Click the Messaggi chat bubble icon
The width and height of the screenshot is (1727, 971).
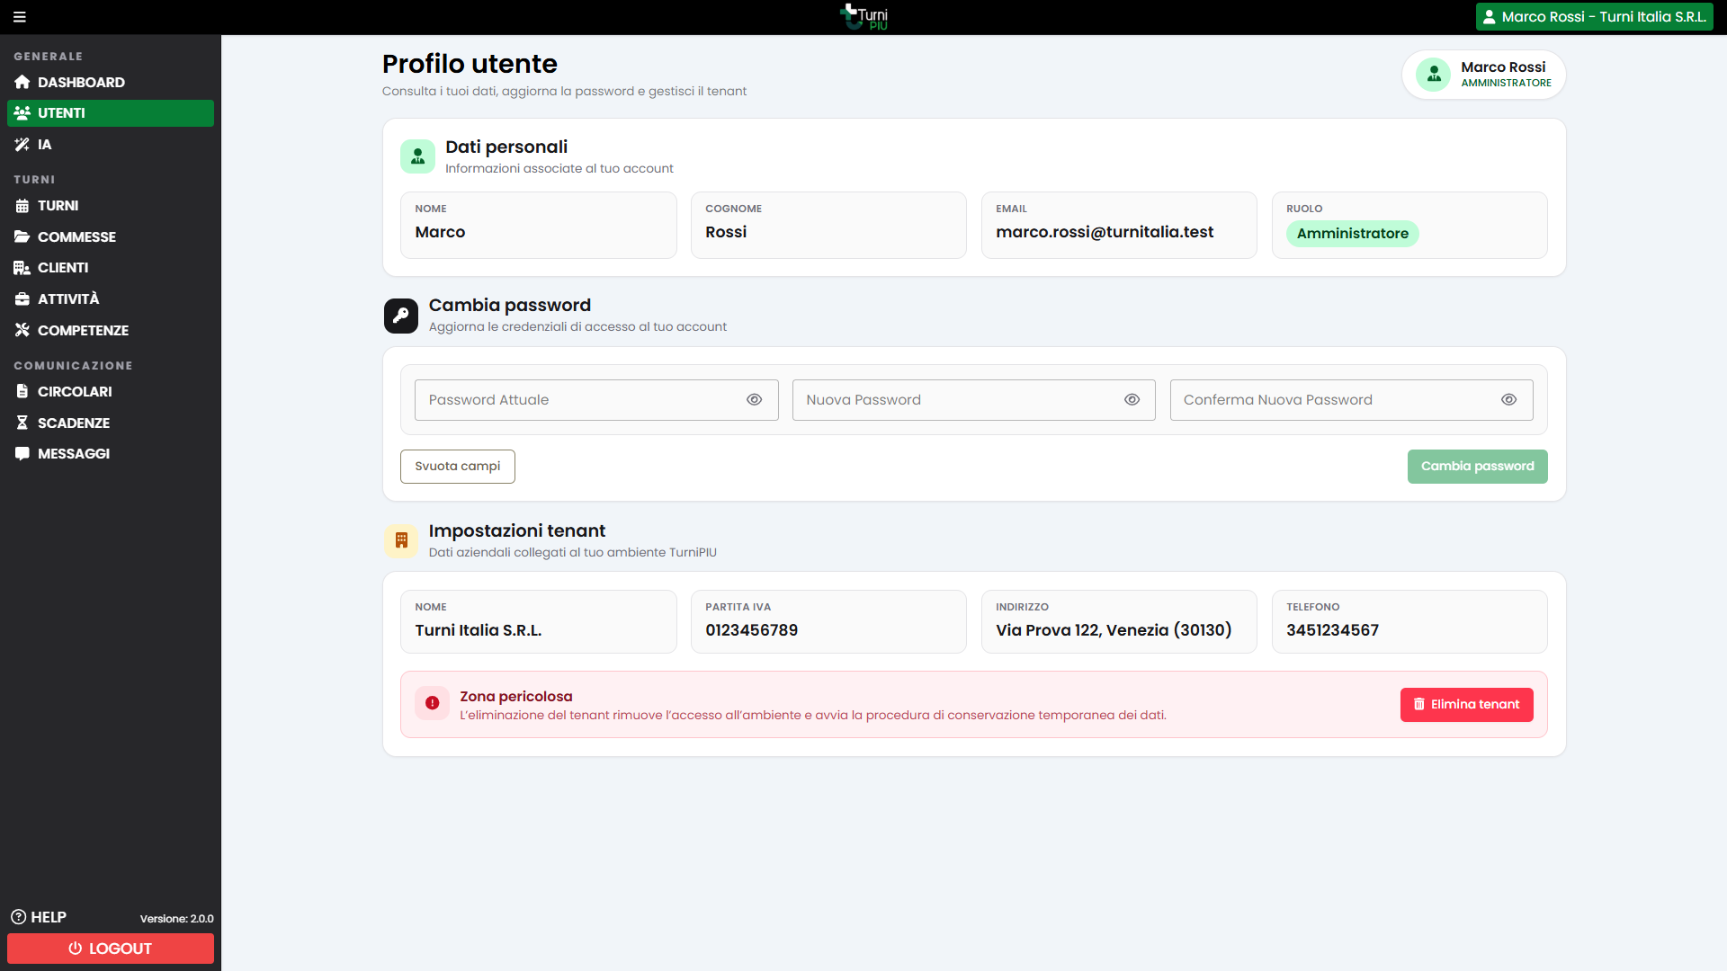[22, 454]
